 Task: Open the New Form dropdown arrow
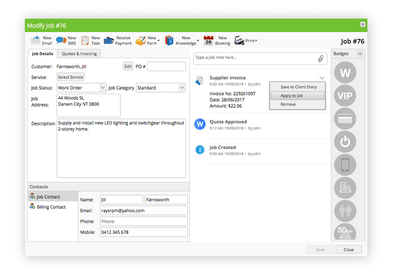159,41
